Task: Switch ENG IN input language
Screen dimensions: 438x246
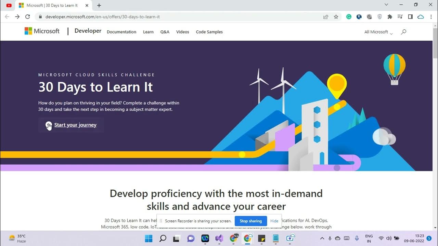Action: [x=369, y=238]
